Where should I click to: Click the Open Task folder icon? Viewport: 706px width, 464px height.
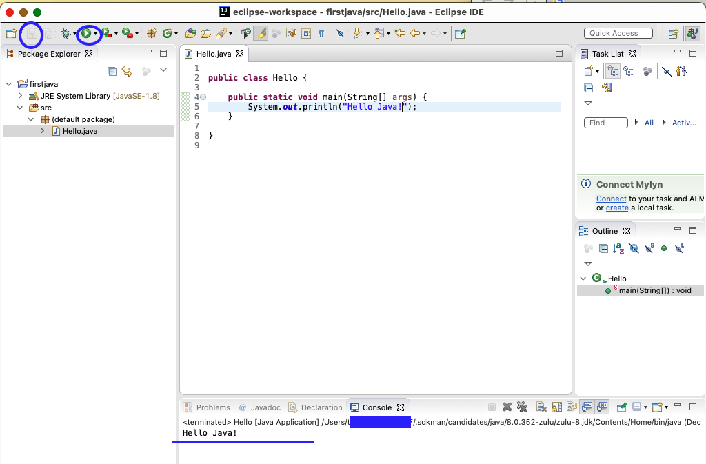click(205, 33)
